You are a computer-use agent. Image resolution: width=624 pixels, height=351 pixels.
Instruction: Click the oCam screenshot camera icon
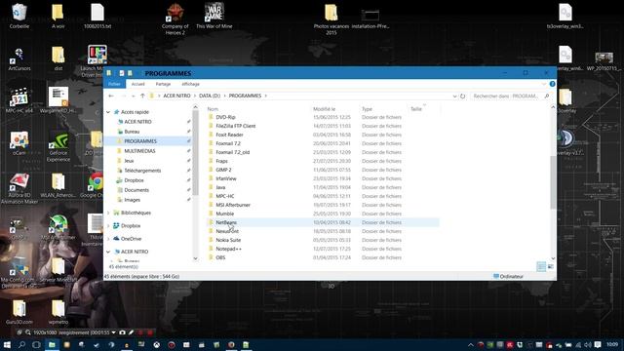[x=122, y=332]
